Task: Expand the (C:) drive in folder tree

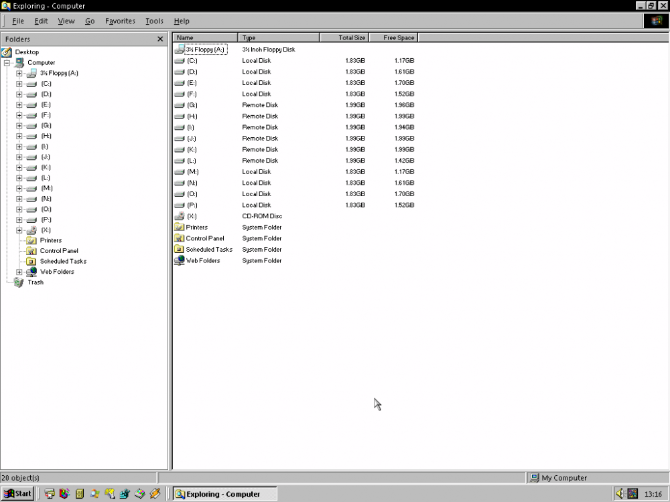Action: (x=19, y=84)
